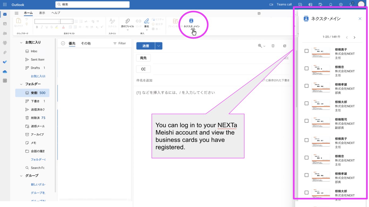Switch to the 表示 ribbon tab
Viewport: 369px width, 207px height.
[42, 13]
